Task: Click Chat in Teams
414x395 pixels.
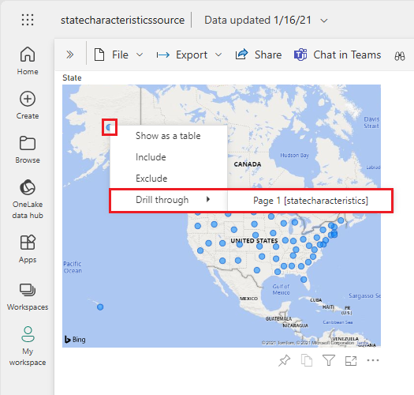Action: coord(338,55)
